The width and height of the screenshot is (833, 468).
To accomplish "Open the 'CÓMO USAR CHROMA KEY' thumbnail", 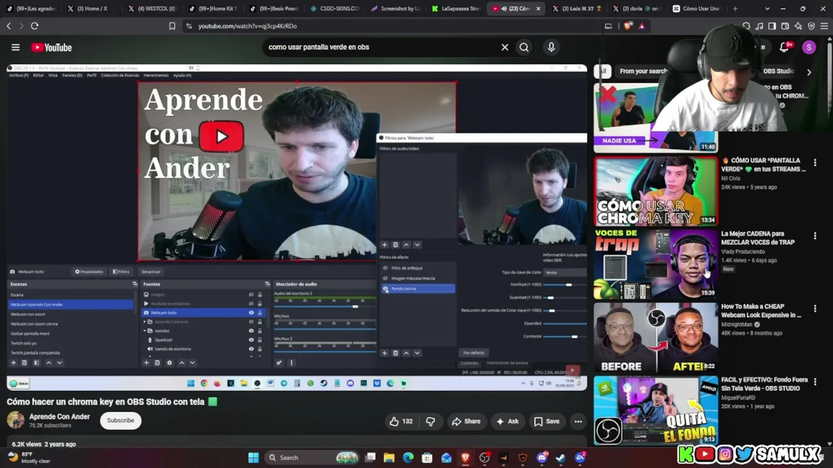I will pyautogui.click(x=655, y=190).
